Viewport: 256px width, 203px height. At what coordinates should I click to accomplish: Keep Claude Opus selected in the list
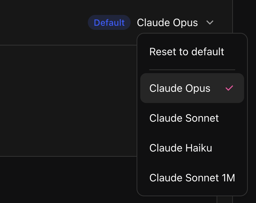(x=180, y=88)
